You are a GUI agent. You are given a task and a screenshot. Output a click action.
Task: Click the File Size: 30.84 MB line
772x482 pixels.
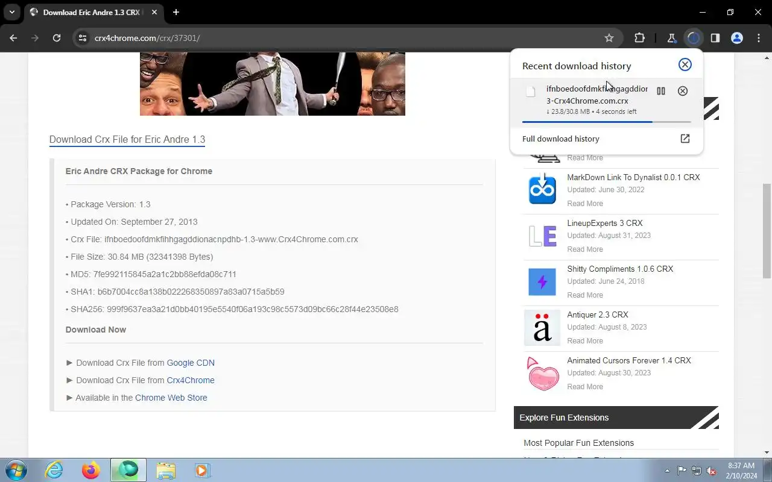point(139,257)
